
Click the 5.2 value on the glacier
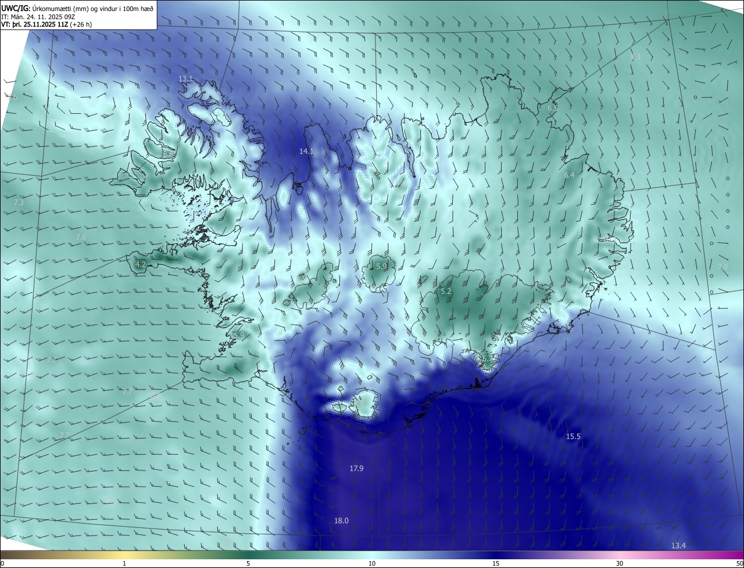coord(446,291)
